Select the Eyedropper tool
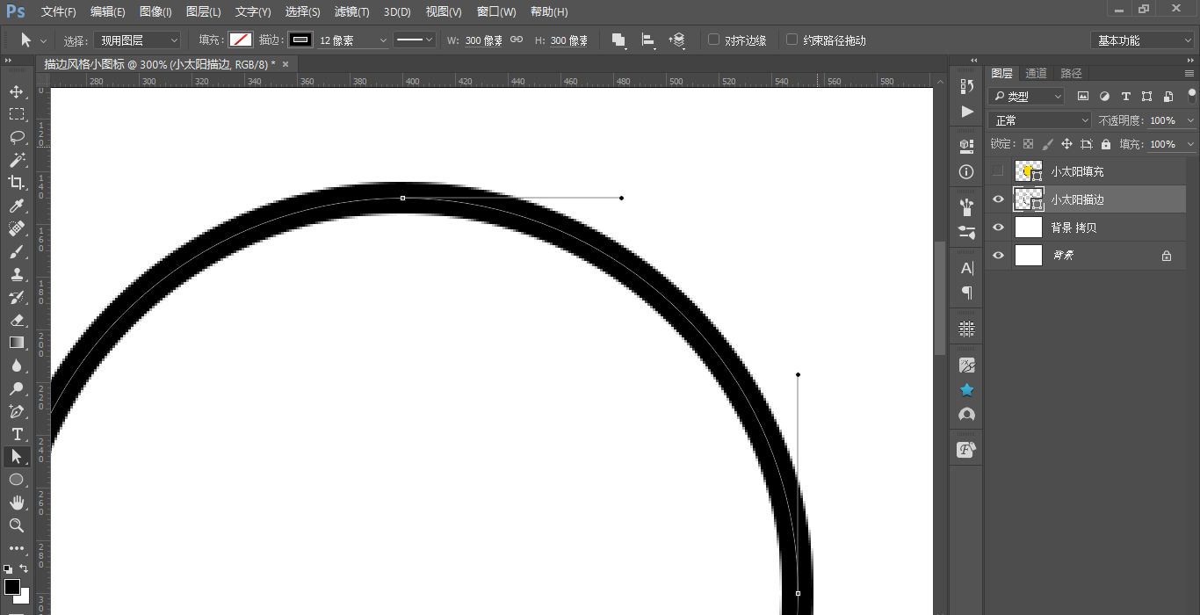Image resolution: width=1200 pixels, height=615 pixels. (16, 206)
